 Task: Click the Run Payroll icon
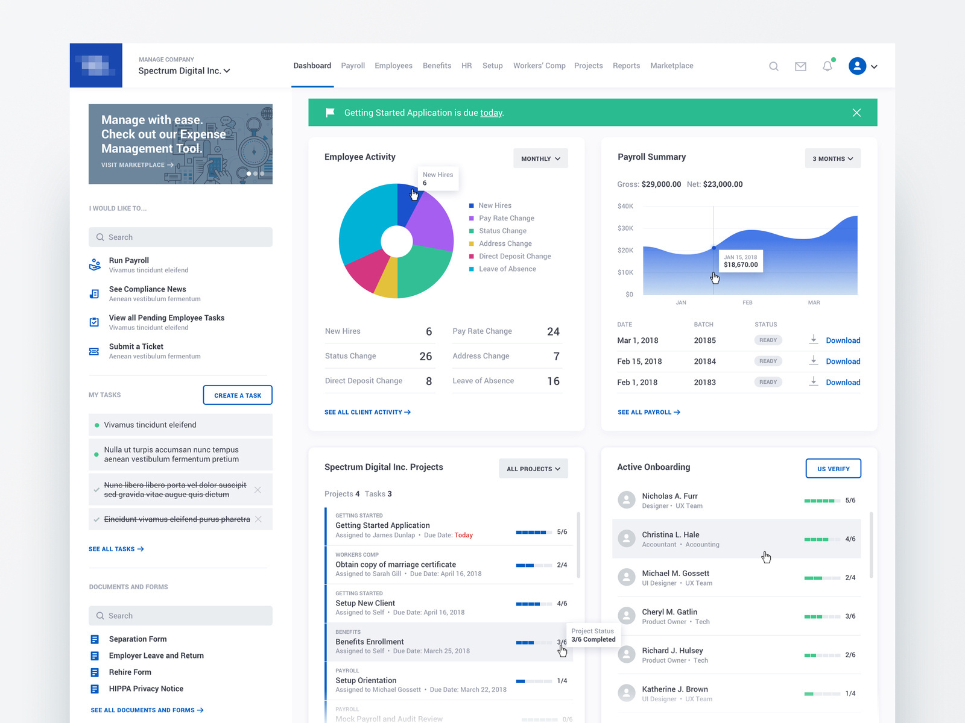(x=95, y=264)
